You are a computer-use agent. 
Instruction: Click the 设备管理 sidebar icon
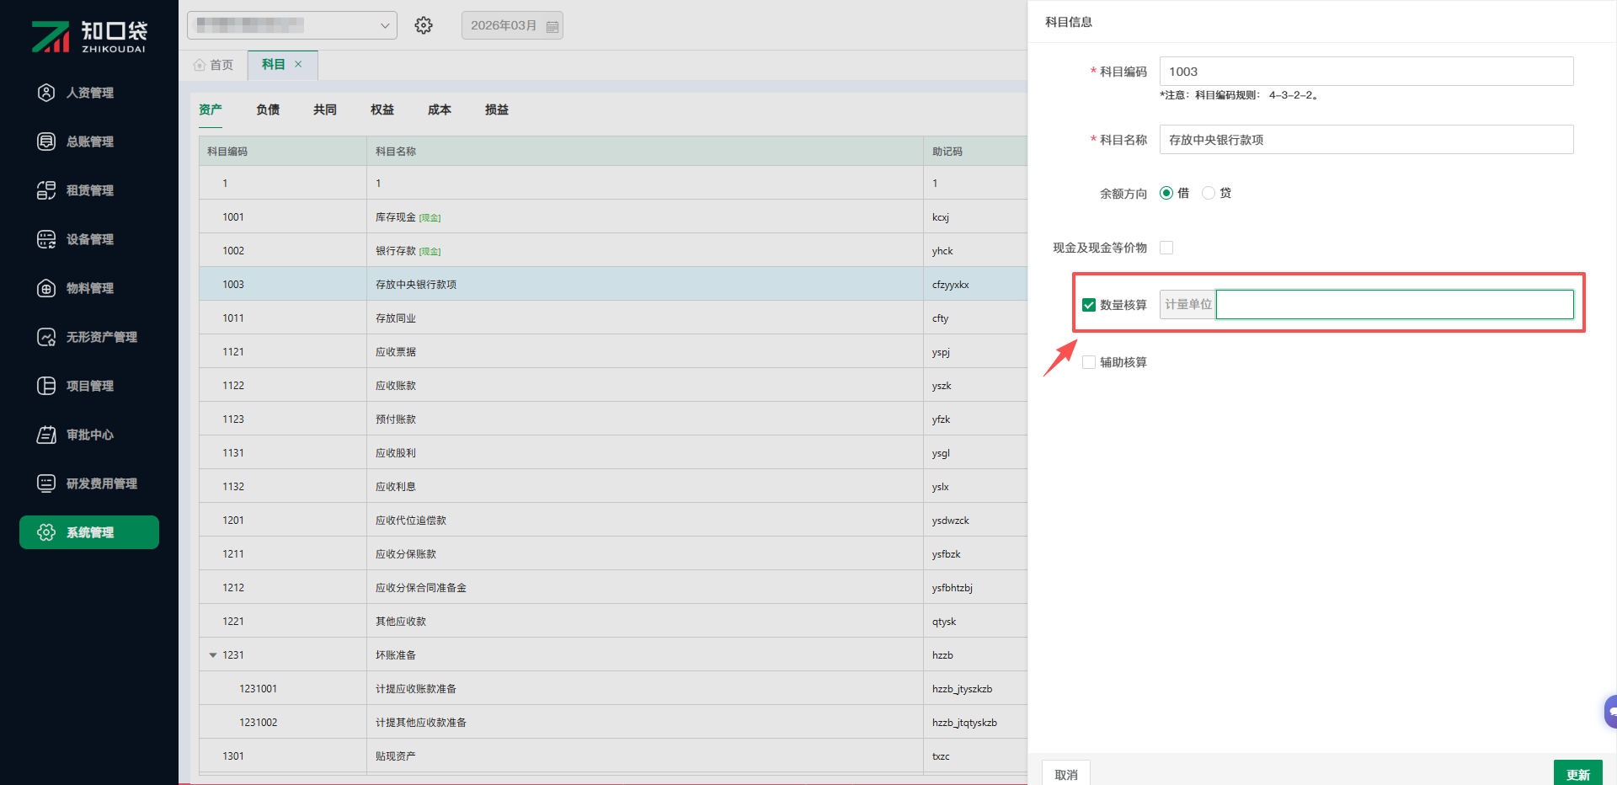pos(46,239)
